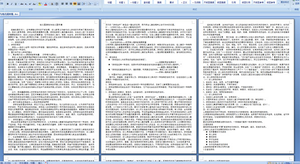Screen dimensions: 300x164
Task: Click the subscript icon
Action: click(26, 4)
